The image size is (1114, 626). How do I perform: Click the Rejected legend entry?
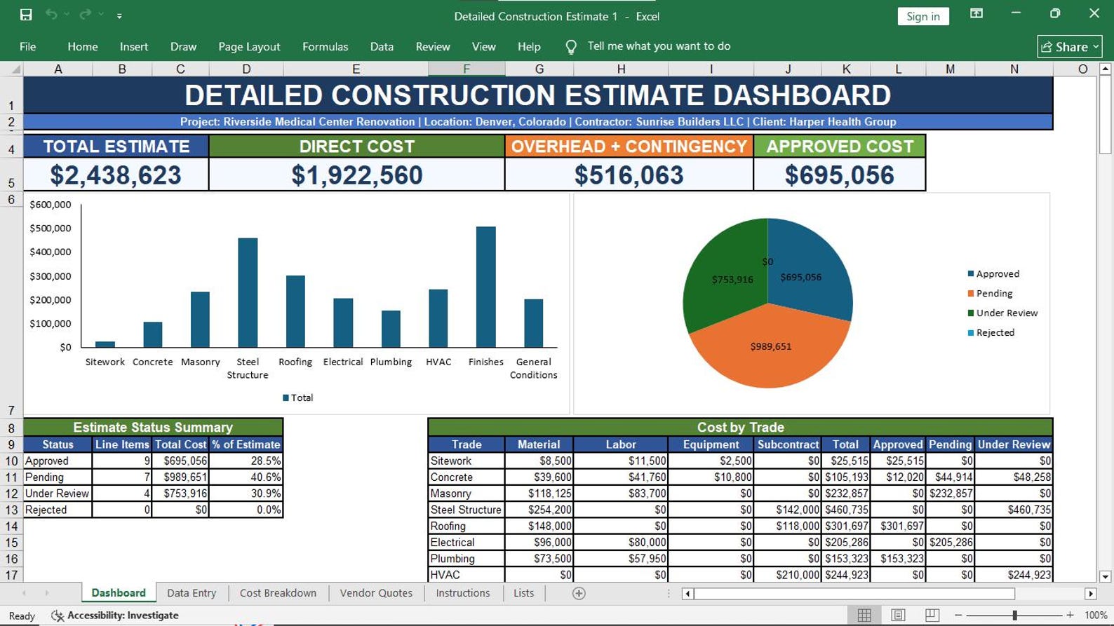coord(991,333)
